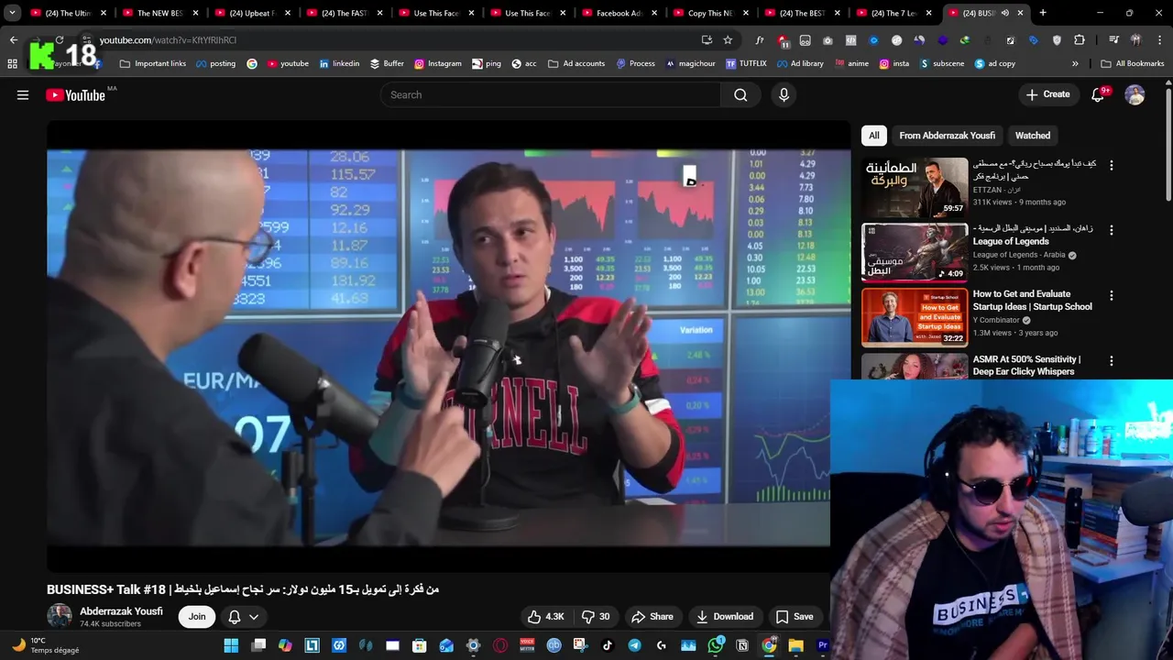The image size is (1173, 660).
Task: Open the browser extensions puzzle icon
Action: [1080, 40]
